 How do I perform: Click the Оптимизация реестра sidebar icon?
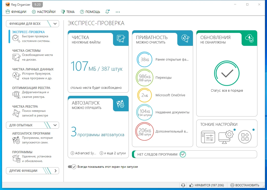pos(16,94)
